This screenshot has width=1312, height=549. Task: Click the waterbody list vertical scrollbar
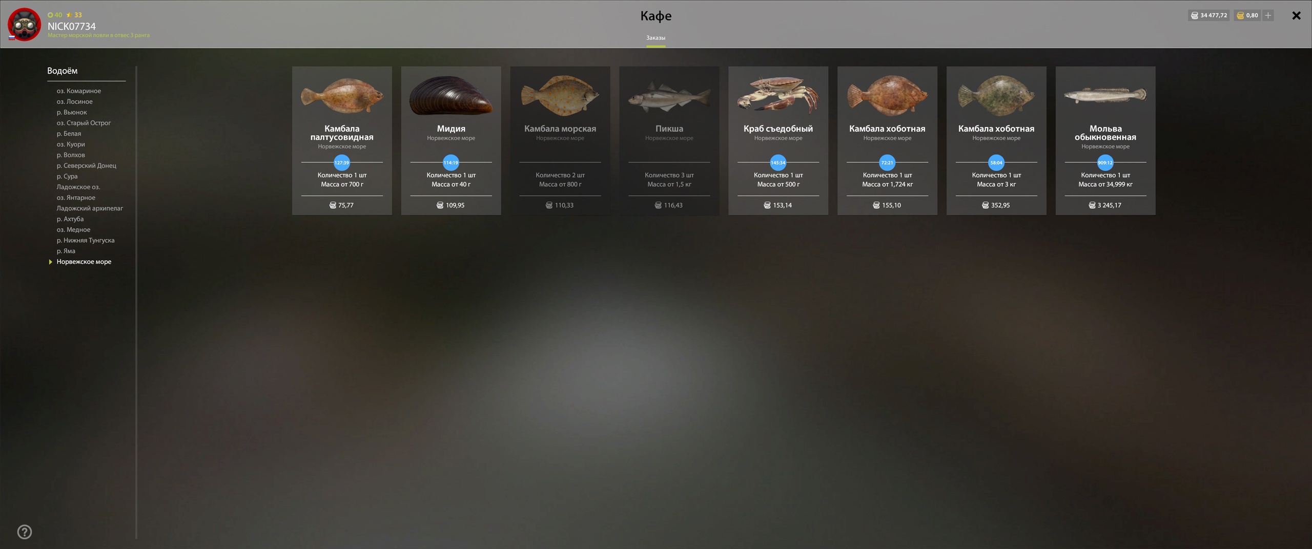point(136,302)
